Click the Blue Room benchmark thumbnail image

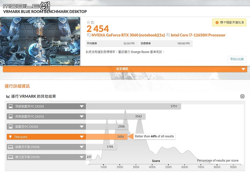coord(40,41)
